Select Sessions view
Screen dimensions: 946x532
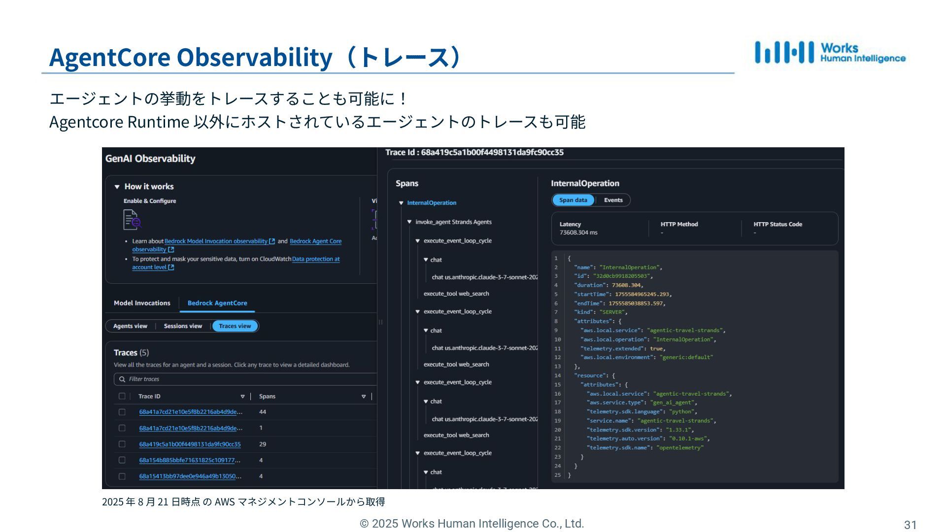point(183,326)
